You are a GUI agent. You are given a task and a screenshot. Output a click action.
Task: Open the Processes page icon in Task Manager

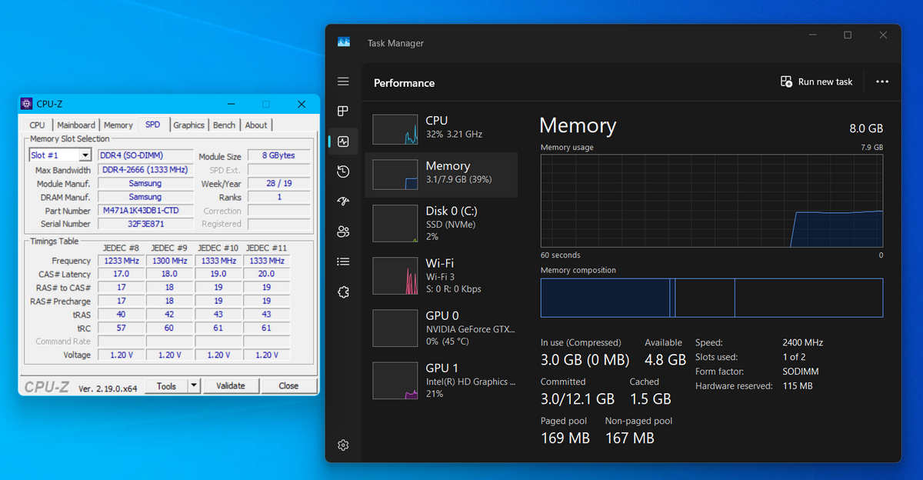(x=343, y=112)
